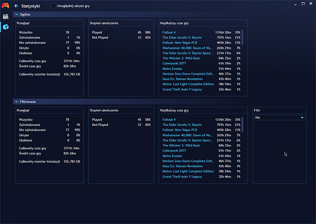Open Grand Theft Auto V Legacy in Filtrowane list

tap(182, 177)
